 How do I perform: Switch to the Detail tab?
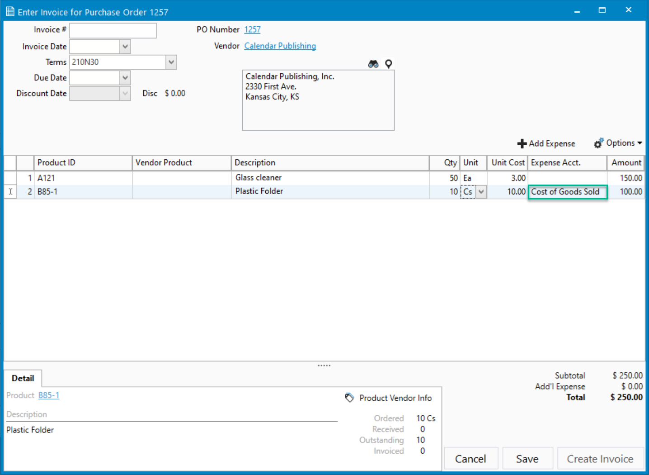click(23, 378)
